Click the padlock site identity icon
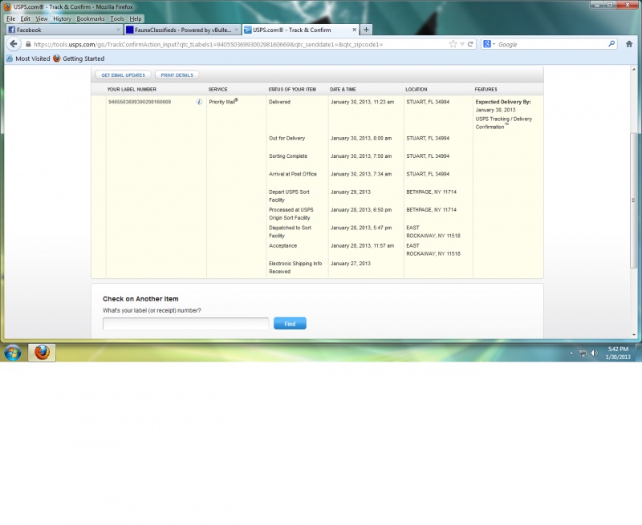This screenshot has width=642, height=525. pyautogui.click(x=28, y=44)
